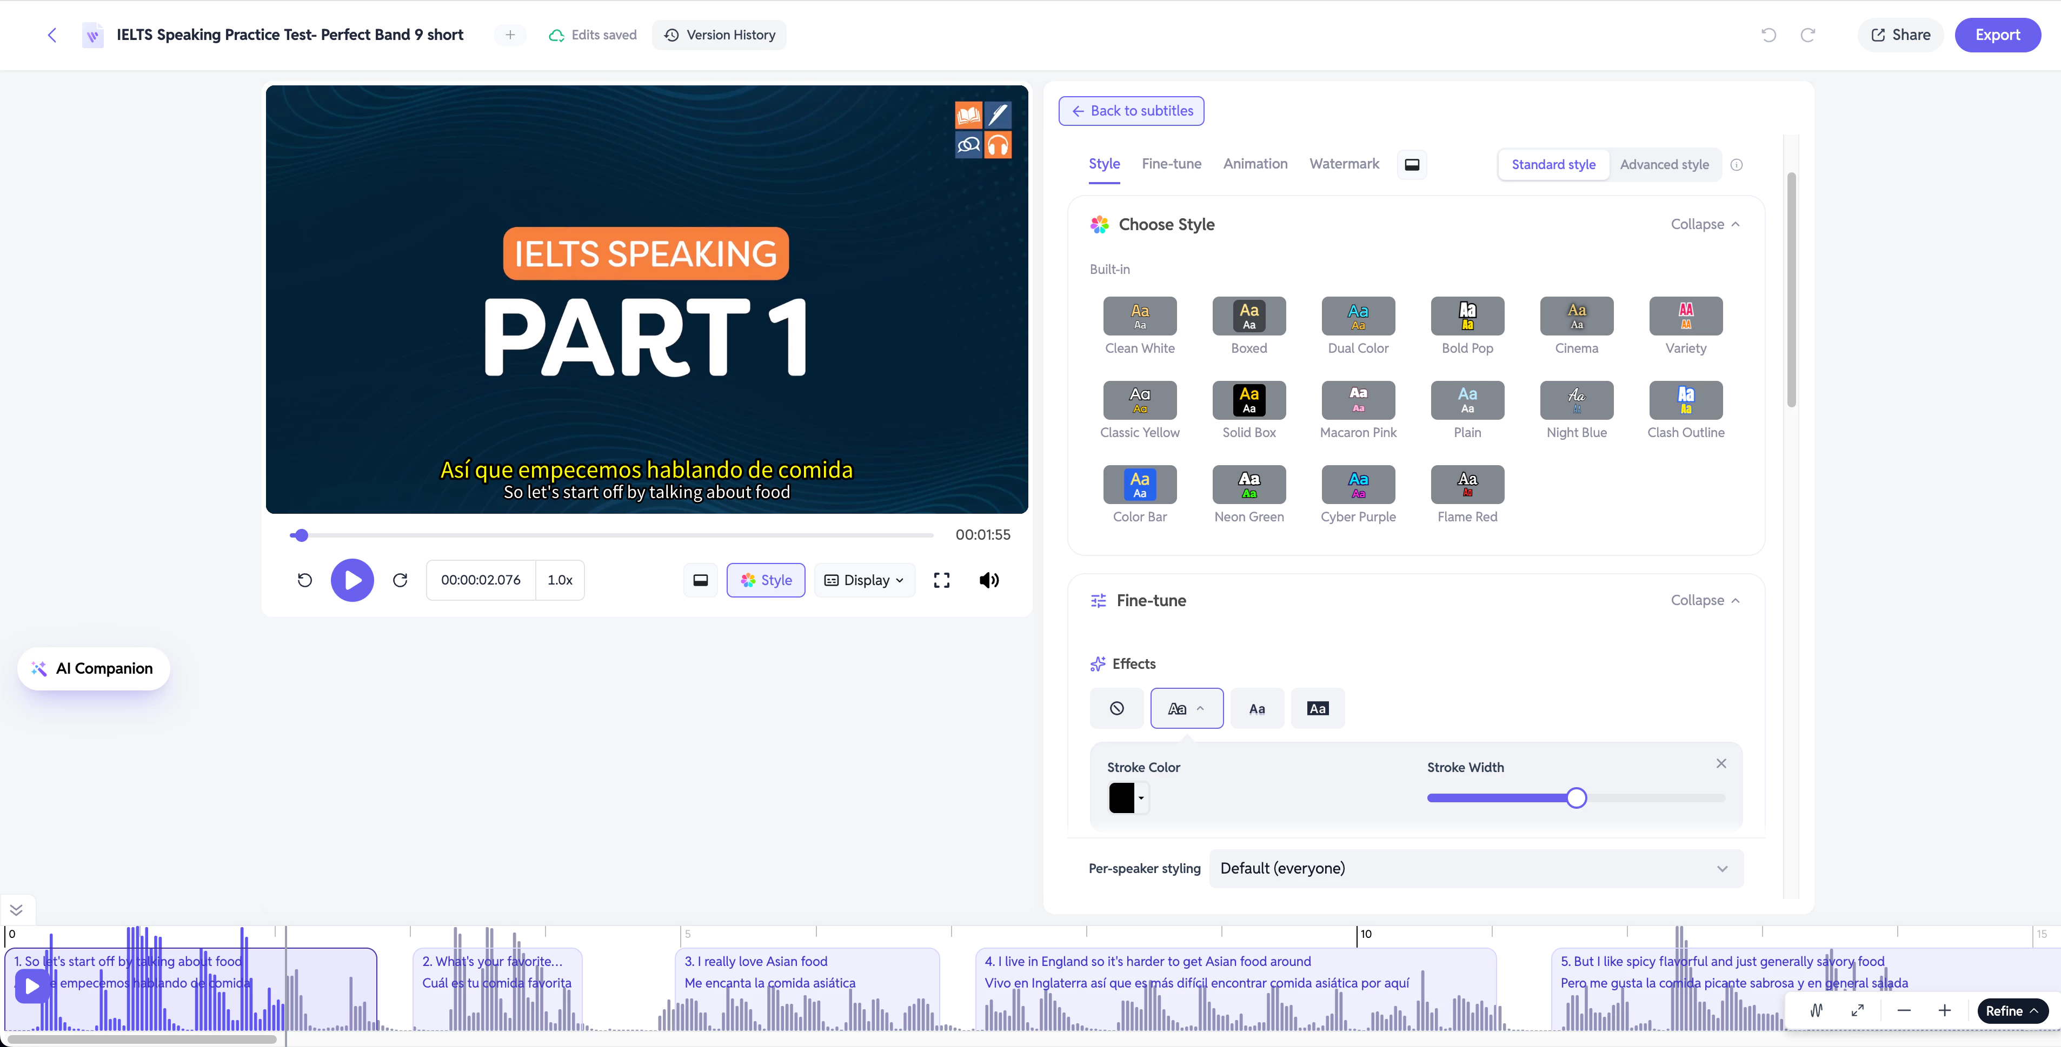The width and height of the screenshot is (2061, 1047).
Task: Toggle waveform display in timeline
Action: [x=1816, y=1010]
